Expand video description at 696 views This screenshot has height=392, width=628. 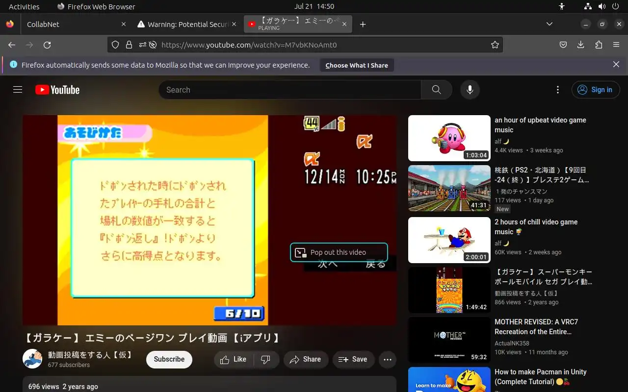point(209,385)
